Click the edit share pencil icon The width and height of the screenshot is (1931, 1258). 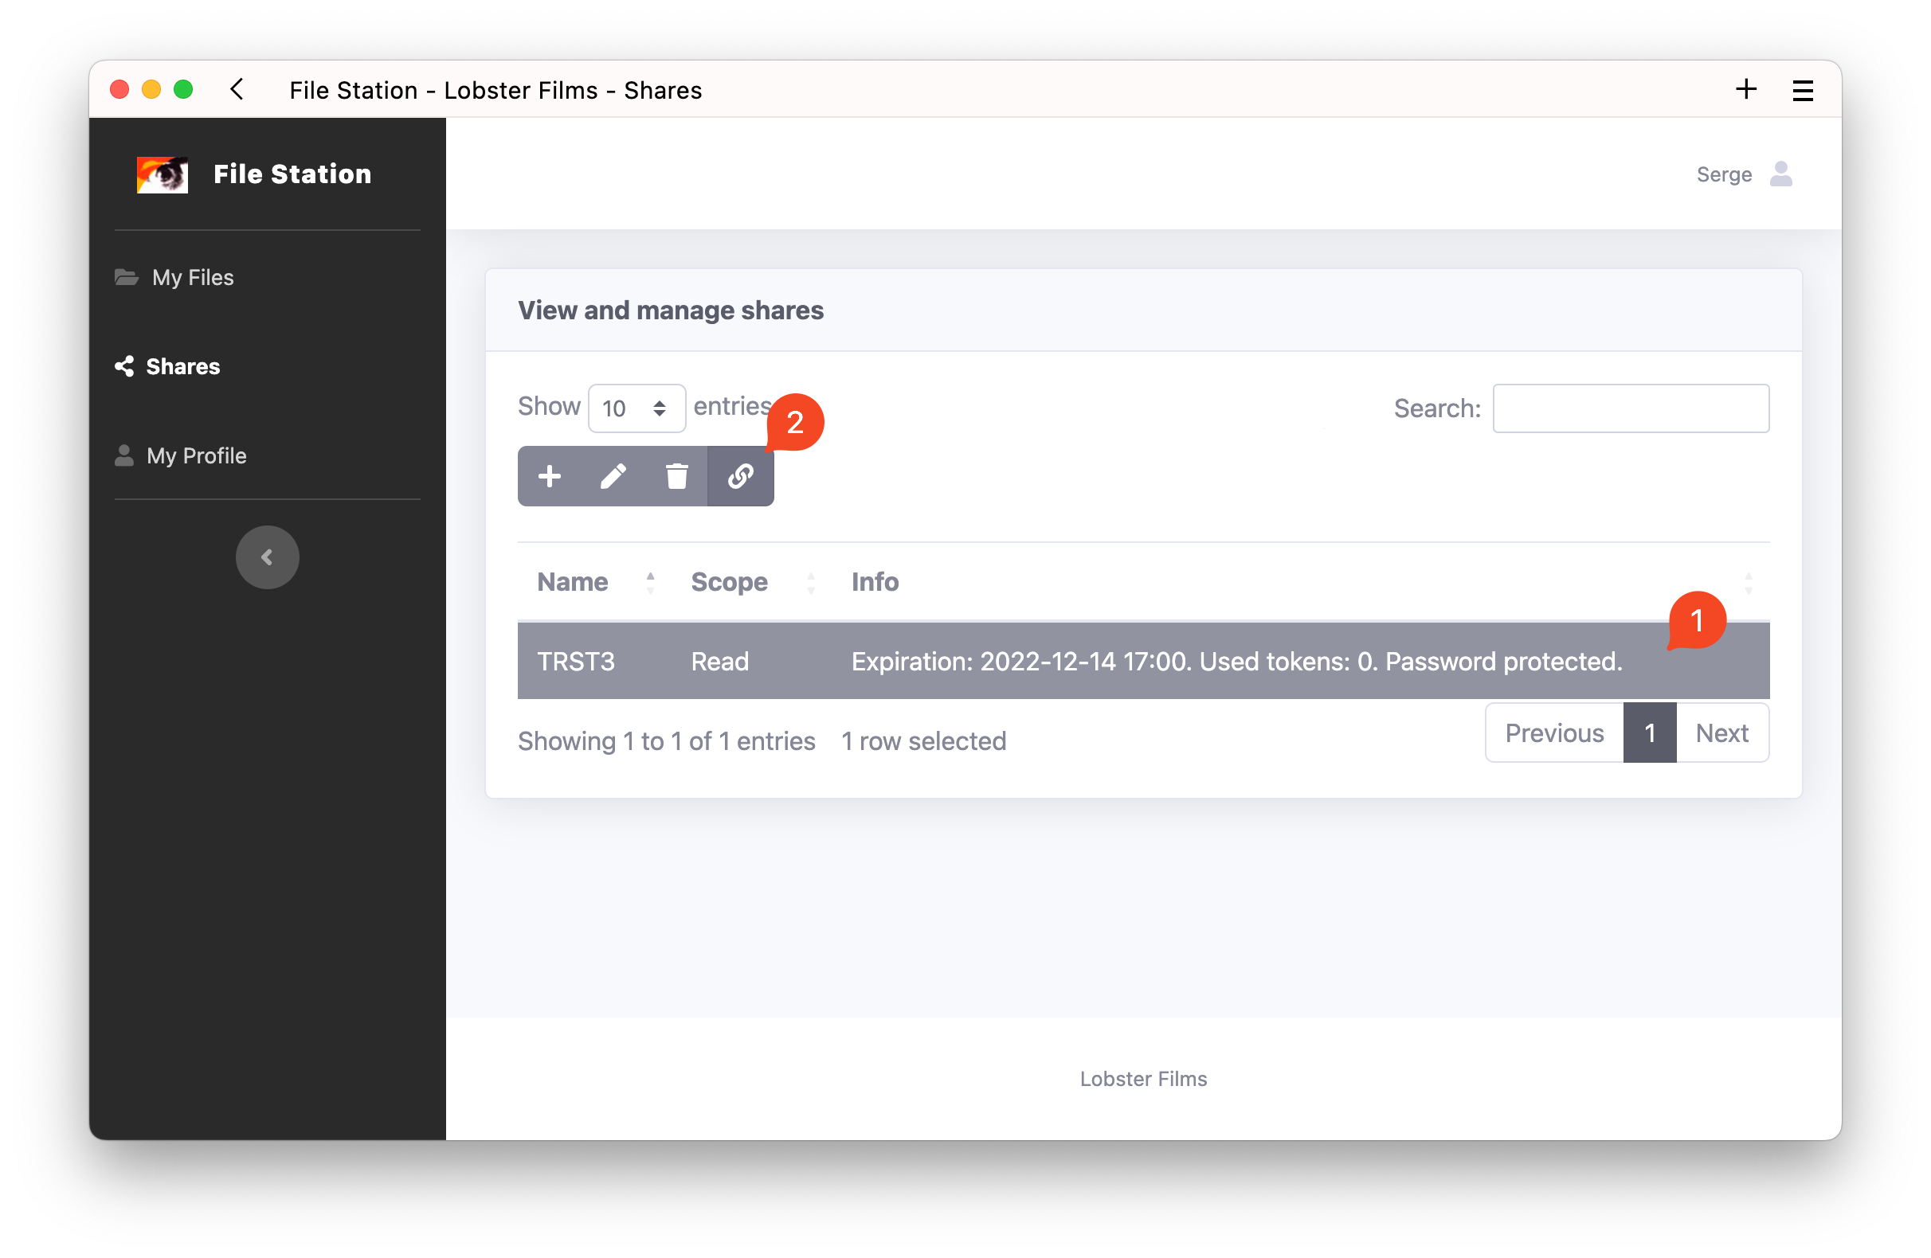tap(613, 476)
